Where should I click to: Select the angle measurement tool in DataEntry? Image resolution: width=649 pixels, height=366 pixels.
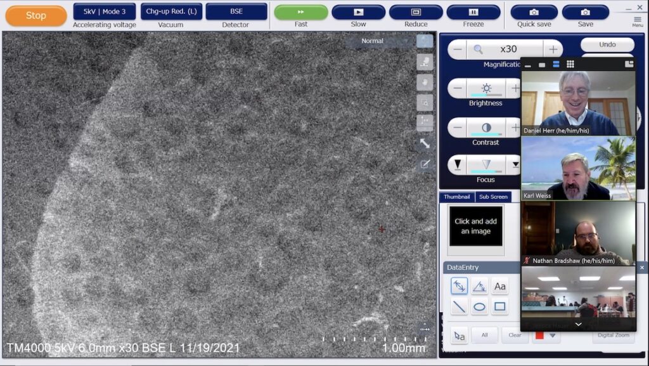(x=479, y=285)
